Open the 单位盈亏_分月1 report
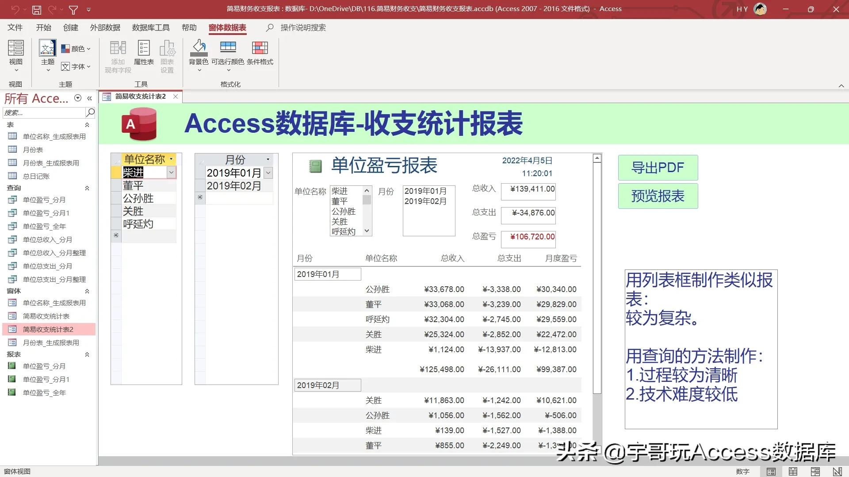Viewport: 849px width, 477px height. click(46, 379)
